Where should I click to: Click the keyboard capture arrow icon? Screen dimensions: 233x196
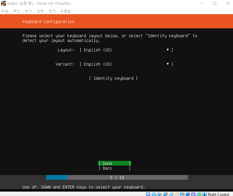click(204, 194)
